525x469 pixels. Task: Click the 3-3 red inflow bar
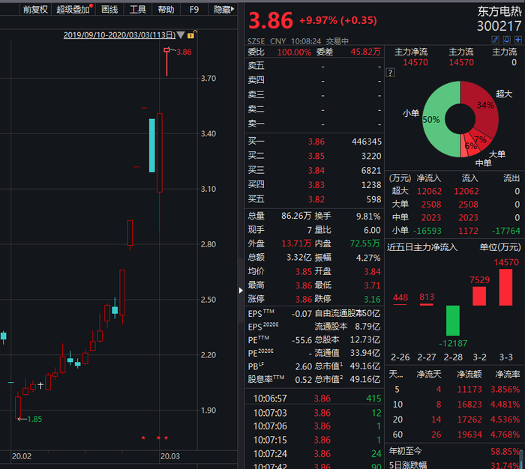[x=505, y=288]
